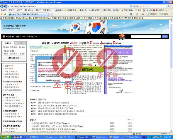This screenshot has width=173, height=140.
Task: Click the Print icon in command bar
Action: pos(143,14)
